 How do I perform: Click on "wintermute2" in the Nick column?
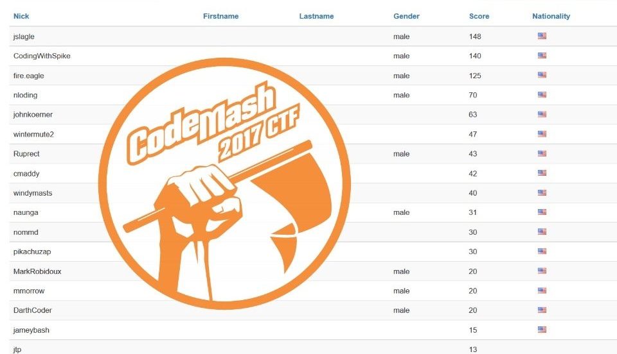pos(33,134)
